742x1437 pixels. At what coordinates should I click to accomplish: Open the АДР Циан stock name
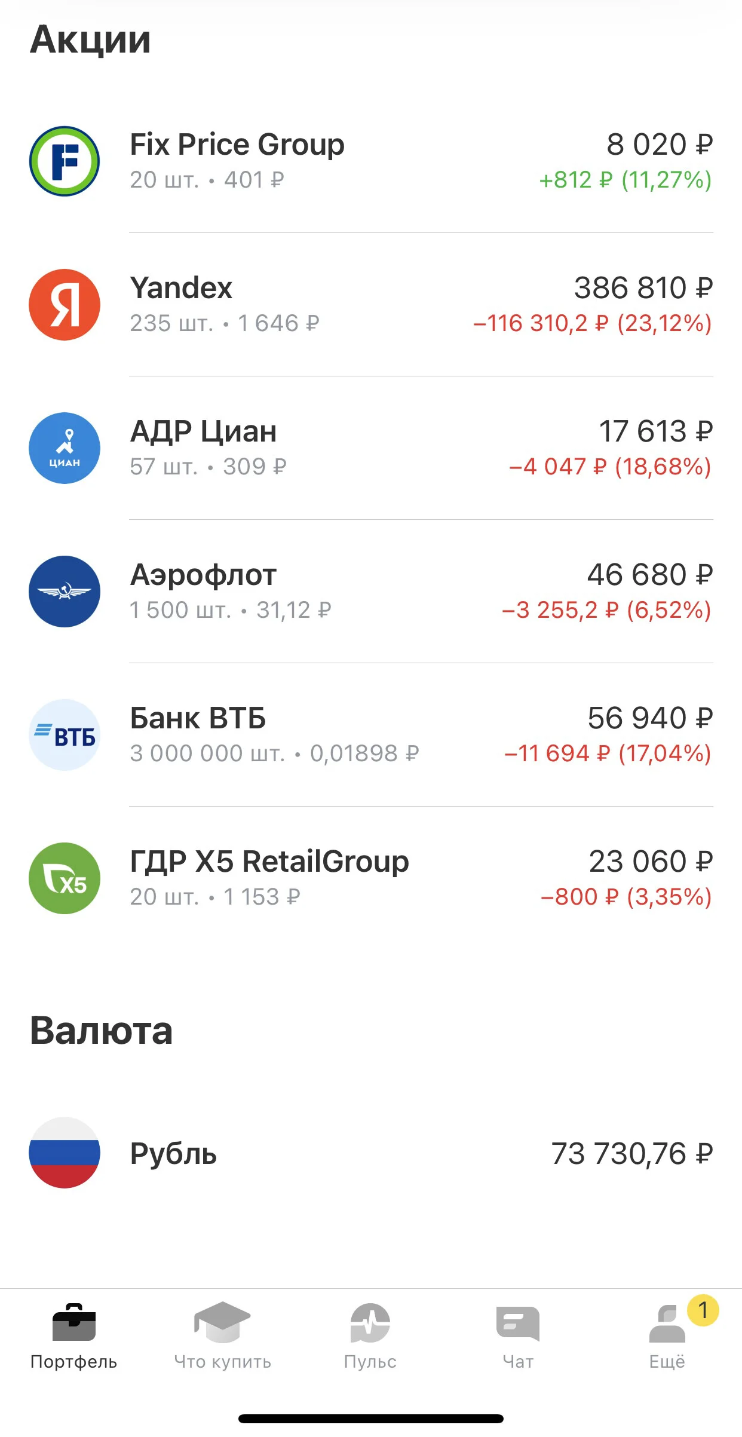[x=203, y=431]
